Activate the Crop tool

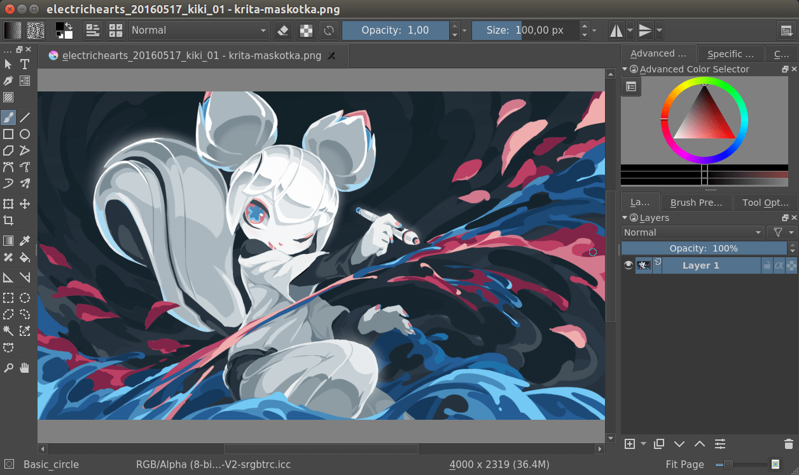[x=8, y=220]
